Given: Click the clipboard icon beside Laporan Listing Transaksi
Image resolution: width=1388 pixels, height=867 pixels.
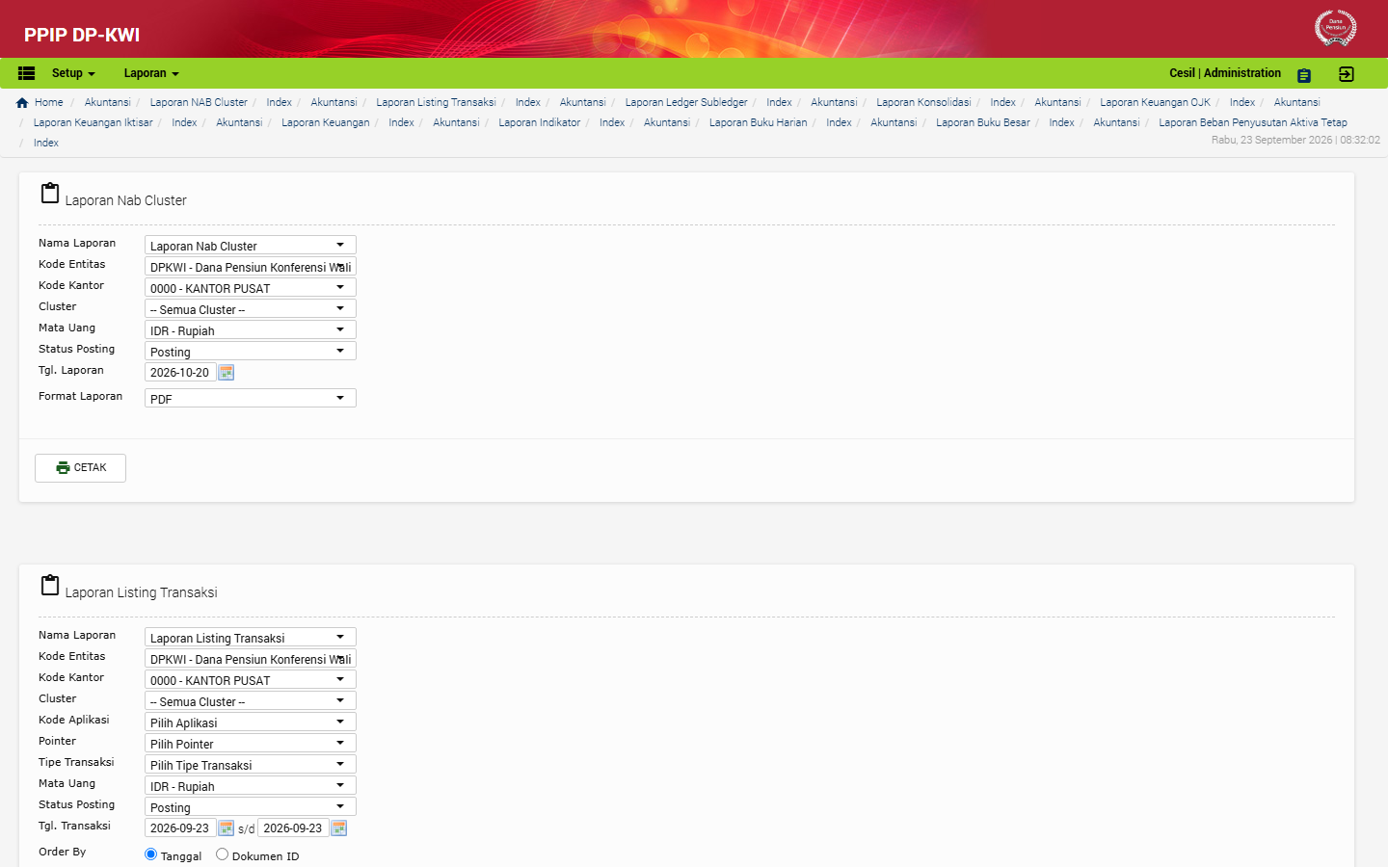Looking at the screenshot, I should pos(50,586).
